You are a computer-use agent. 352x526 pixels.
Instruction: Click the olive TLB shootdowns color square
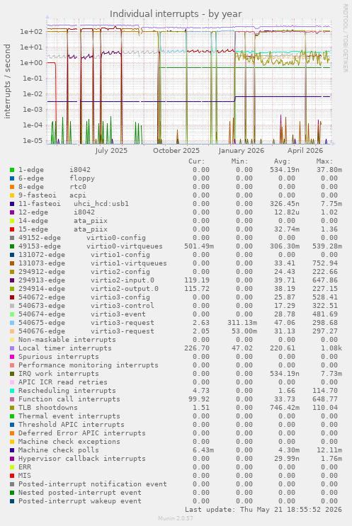[x=12, y=408]
